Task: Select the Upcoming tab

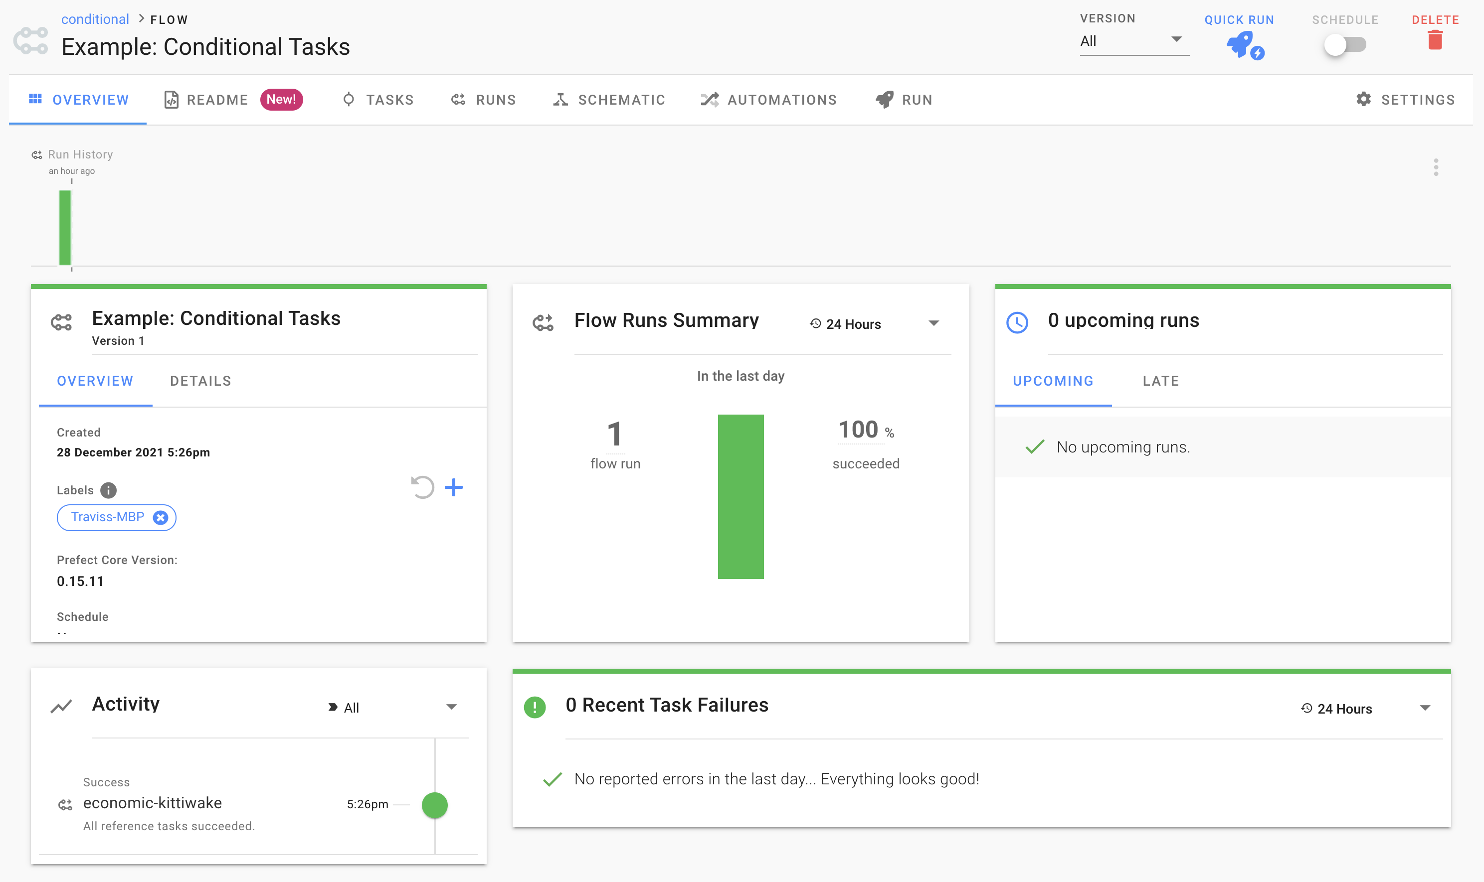Action: tap(1053, 381)
